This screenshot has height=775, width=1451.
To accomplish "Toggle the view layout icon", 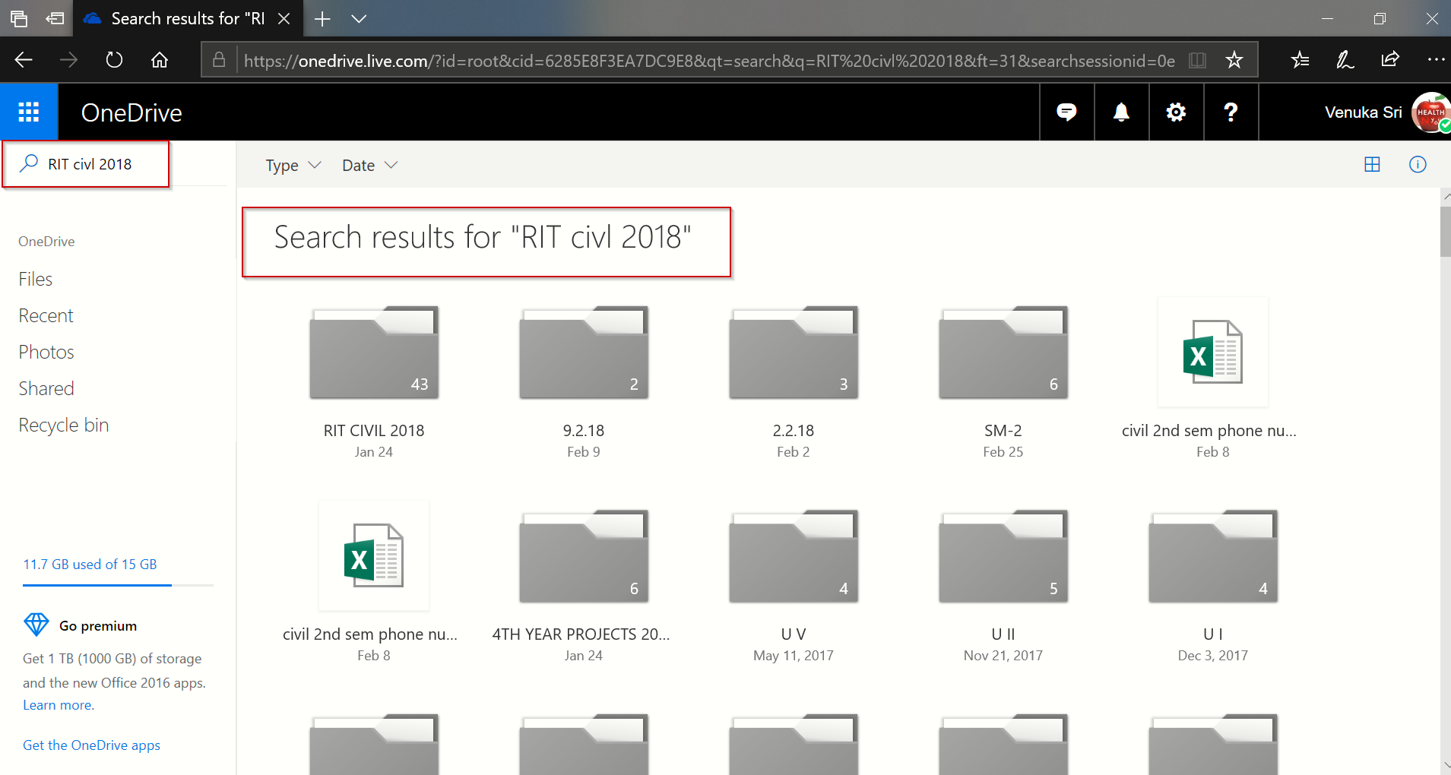I will click(x=1372, y=164).
